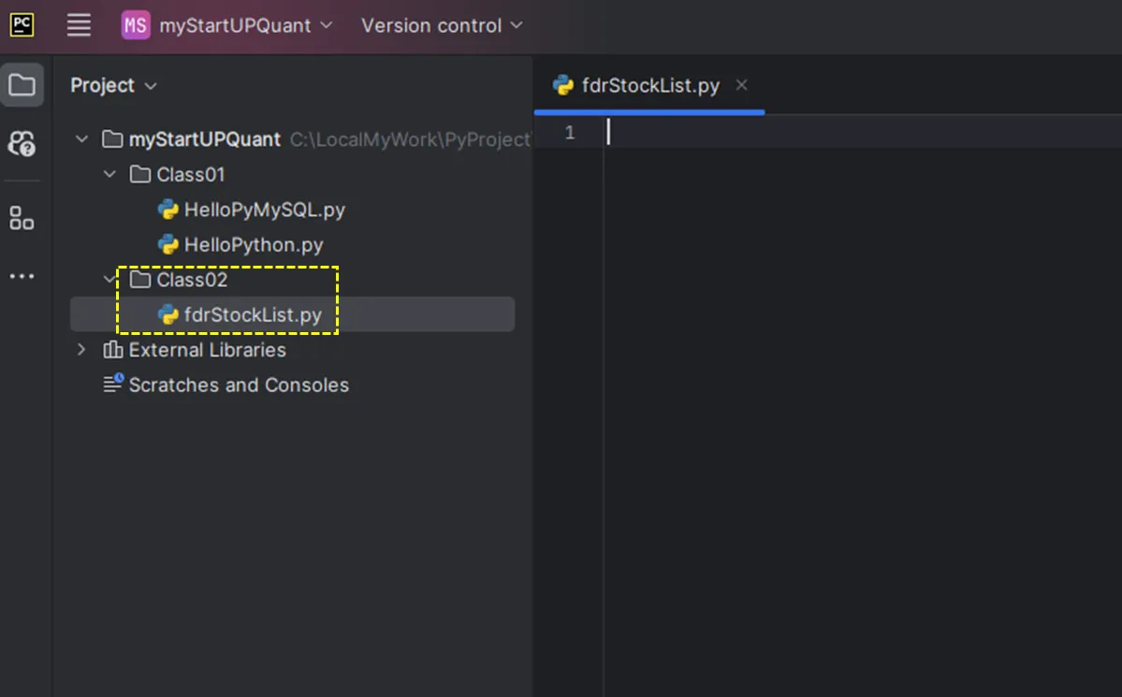The height and width of the screenshot is (697, 1122).
Task: Click the Scratches and Consoles icon
Action: click(113, 385)
